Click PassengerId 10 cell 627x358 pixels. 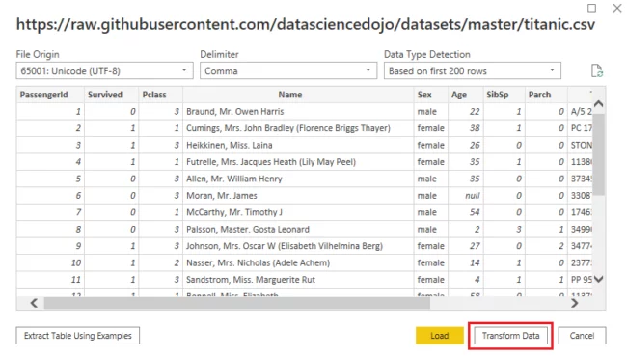[x=50, y=262]
